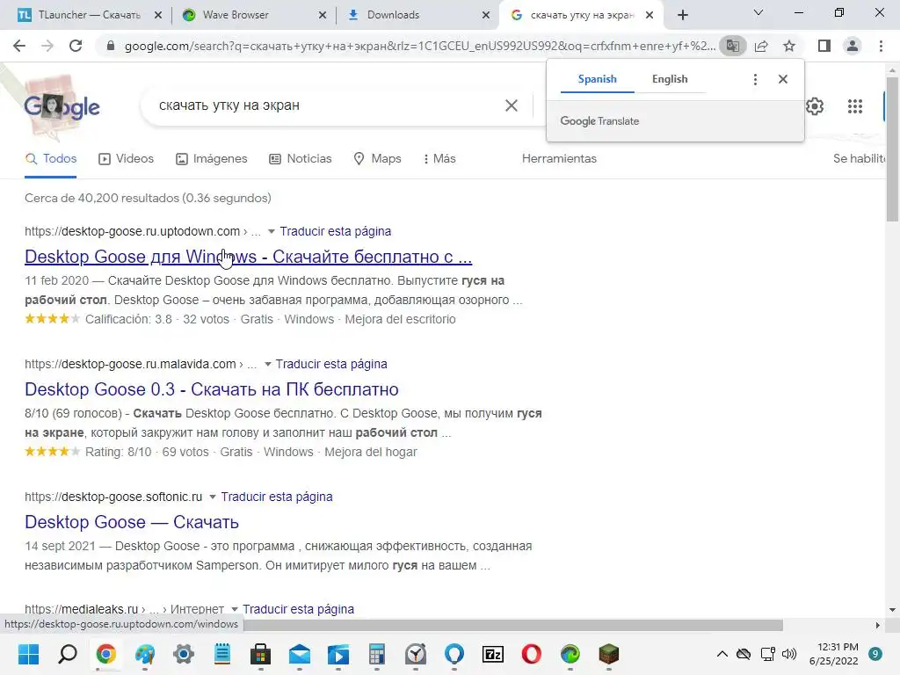
Task: Bookmark this page with the star icon
Action: tap(789, 46)
